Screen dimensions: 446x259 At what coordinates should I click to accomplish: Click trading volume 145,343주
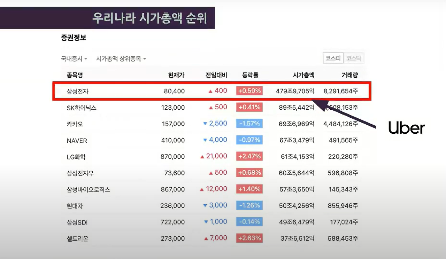point(344,189)
